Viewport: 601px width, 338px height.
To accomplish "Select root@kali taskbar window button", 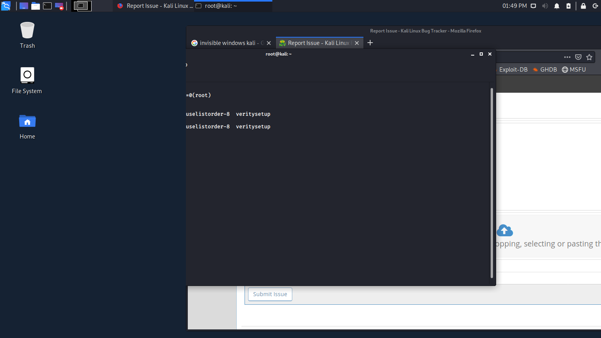I will click(x=233, y=6).
